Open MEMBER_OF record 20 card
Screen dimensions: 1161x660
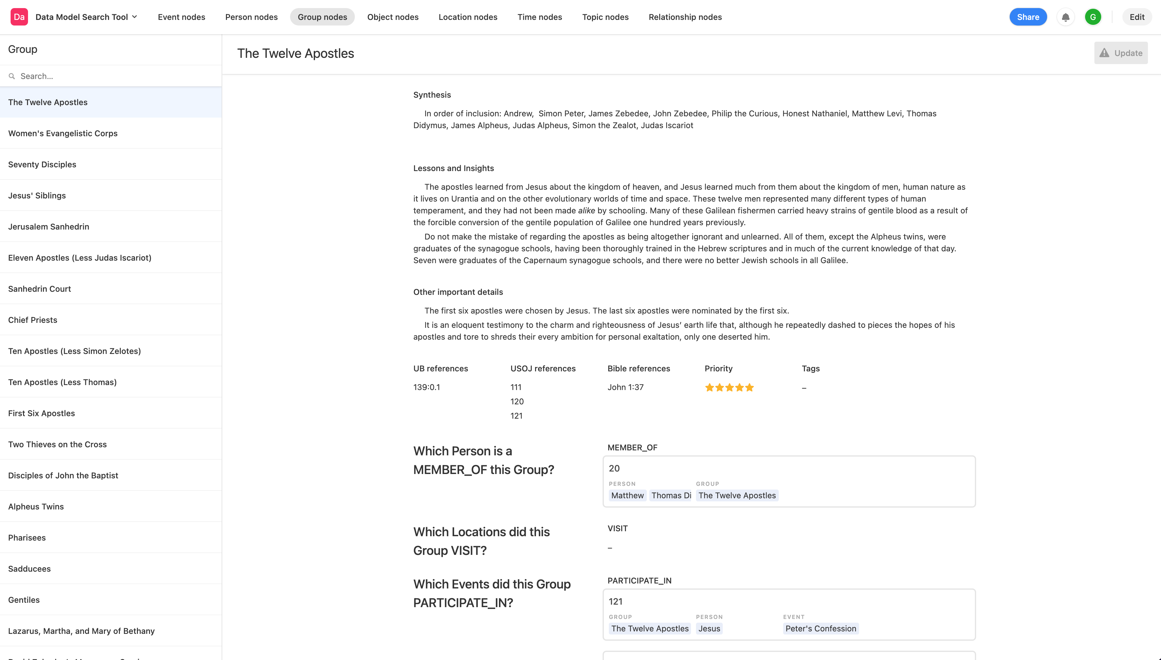coord(789,481)
